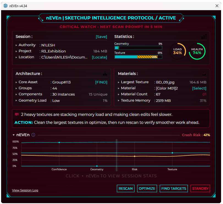Screen dimensions: 223x204
Task: Open the Statistics bar chart icon
Action: [204, 37]
